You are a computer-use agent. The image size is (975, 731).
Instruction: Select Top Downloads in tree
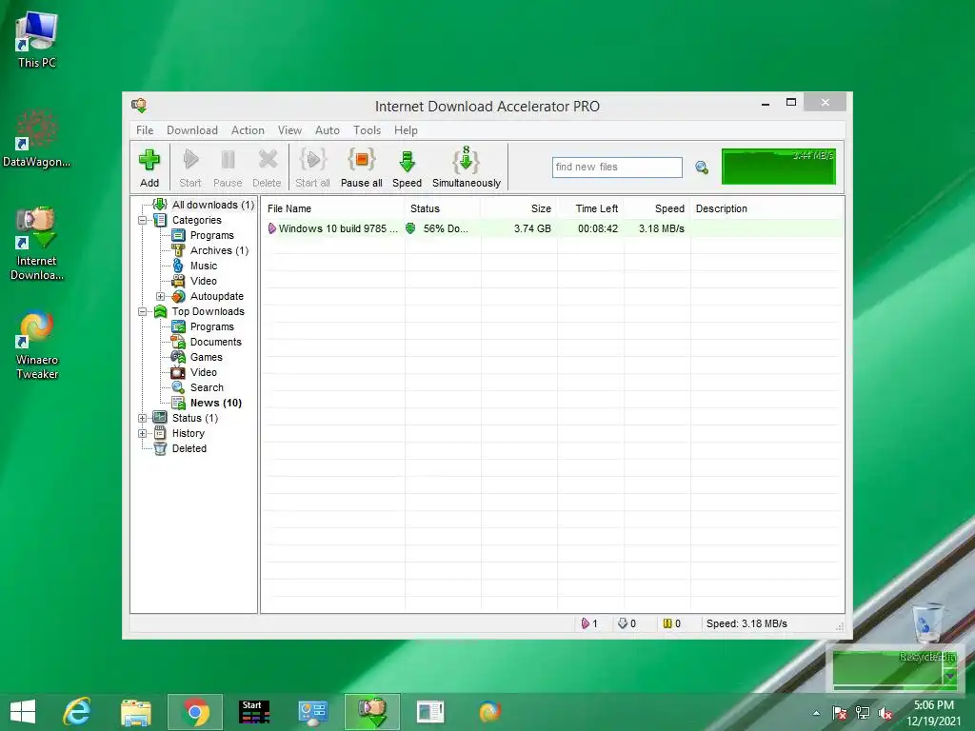208,311
